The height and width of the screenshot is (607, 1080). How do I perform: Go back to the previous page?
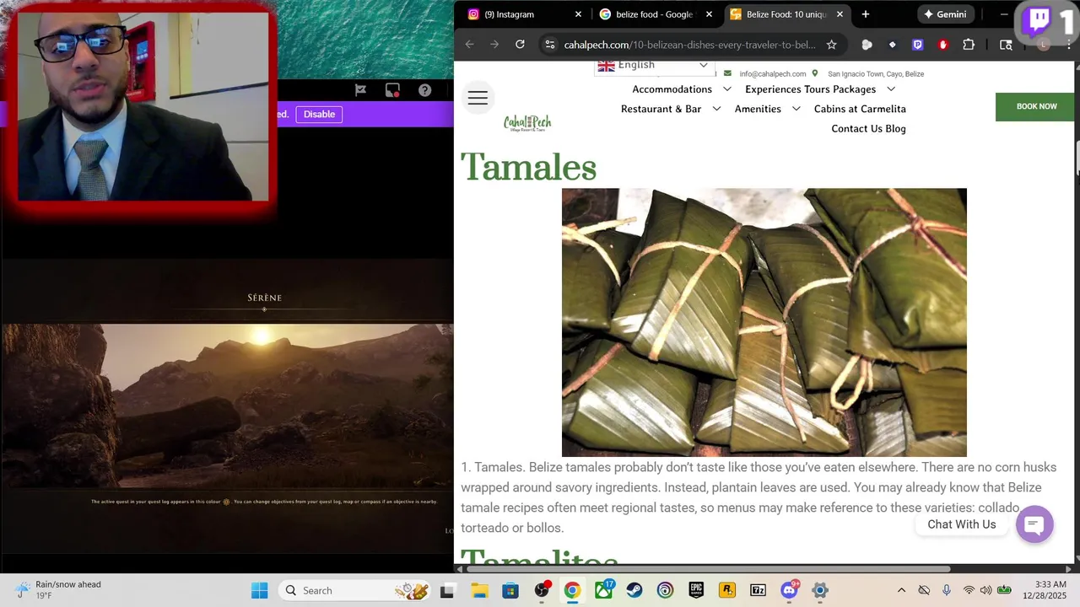coord(469,45)
